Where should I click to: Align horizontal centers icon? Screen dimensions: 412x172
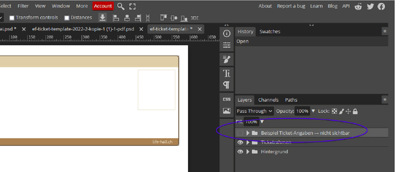[x=127, y=18]
